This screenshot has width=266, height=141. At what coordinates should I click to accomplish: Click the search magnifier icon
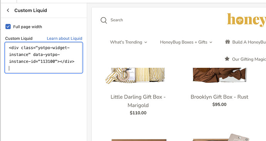click(x=104, y=20)
